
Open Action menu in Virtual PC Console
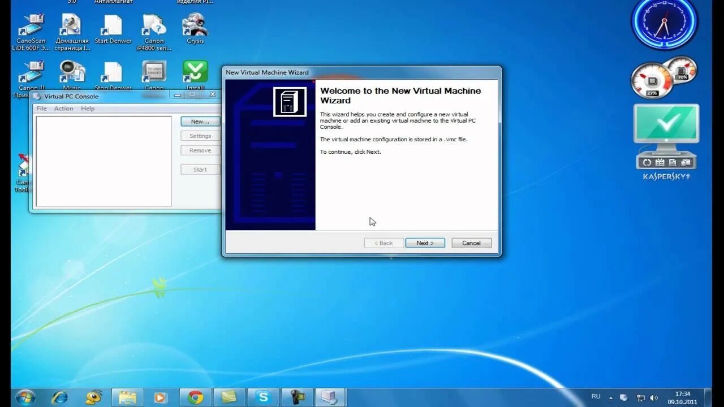pos(64,109)
